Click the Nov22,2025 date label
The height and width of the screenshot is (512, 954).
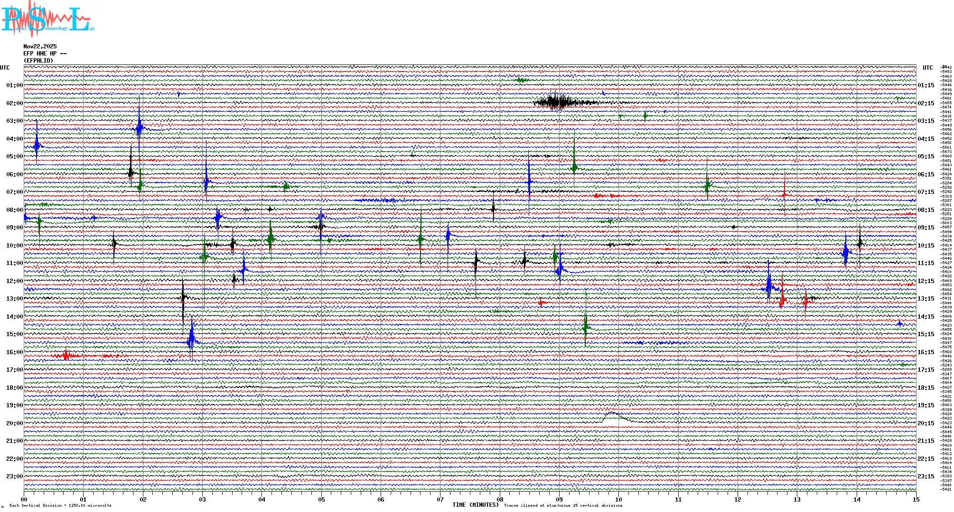click(40, 46)
